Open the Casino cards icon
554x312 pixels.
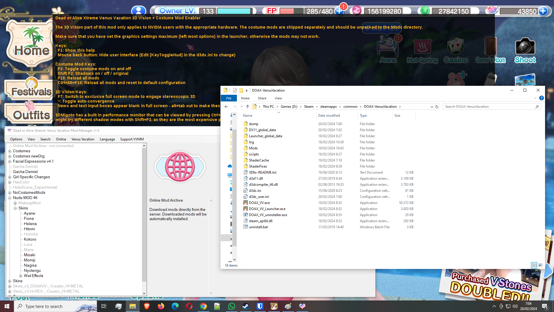coord(456,50)
